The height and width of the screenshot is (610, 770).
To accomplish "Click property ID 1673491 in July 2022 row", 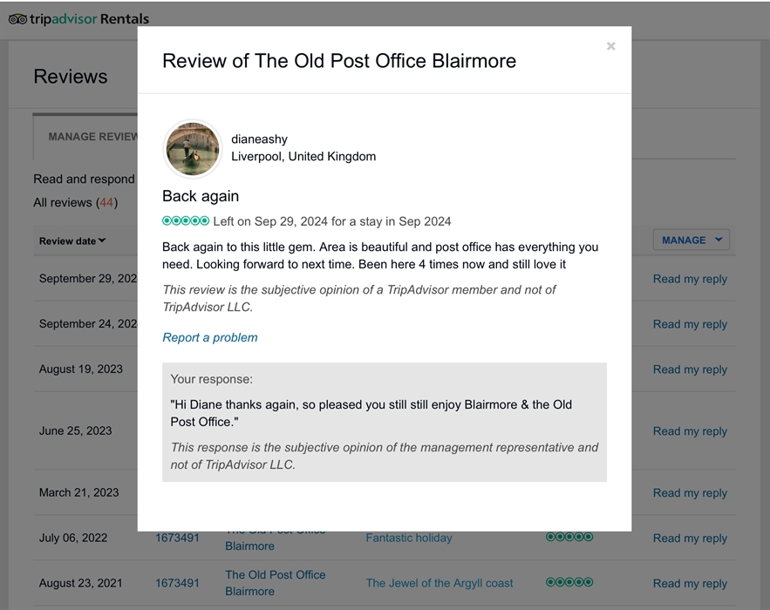I will [x=177, y=538].
